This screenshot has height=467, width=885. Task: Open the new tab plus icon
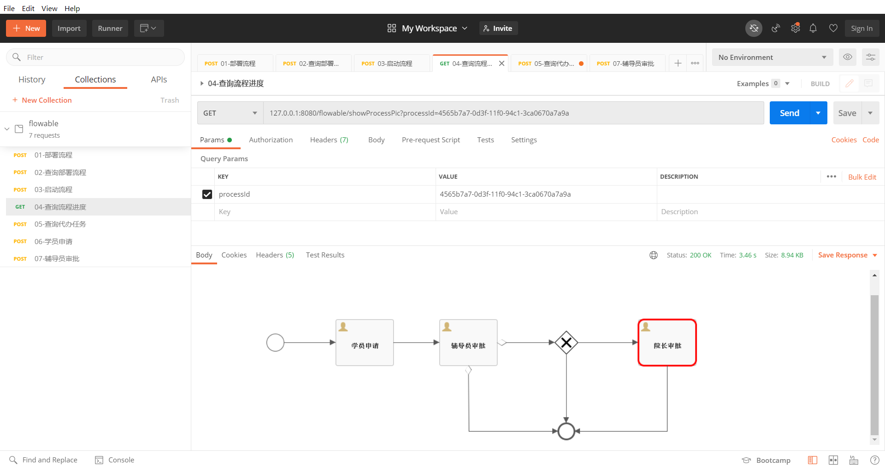tap(678, 64)
